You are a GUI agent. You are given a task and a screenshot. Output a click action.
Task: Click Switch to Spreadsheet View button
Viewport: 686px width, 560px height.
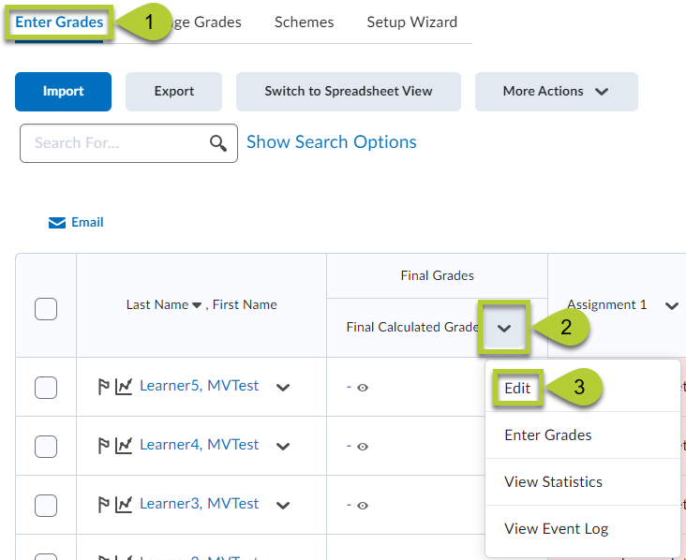[349, 92]
